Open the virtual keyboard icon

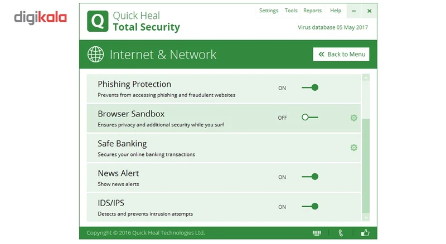317,233
